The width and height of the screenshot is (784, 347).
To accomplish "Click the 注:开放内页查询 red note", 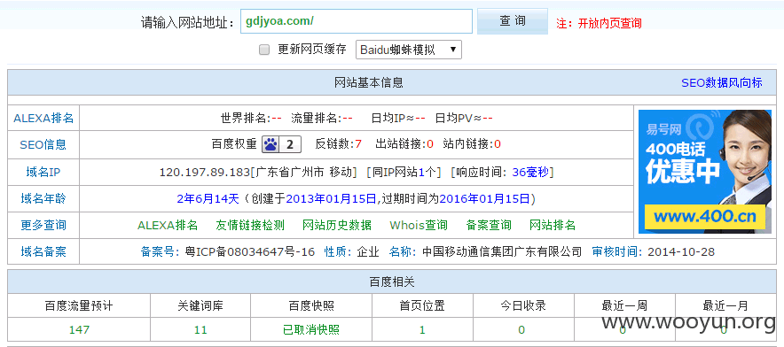I will [599, 23].
